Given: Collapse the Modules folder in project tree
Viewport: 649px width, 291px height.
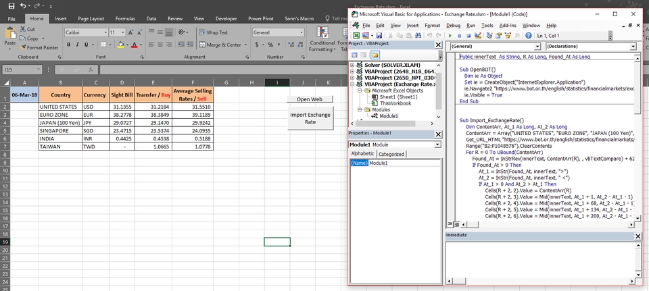Looking at the screenshot, I should tap(360, 110).
